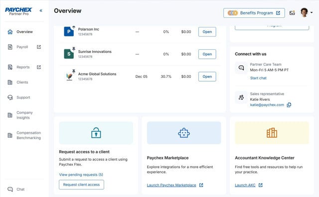Viewport: 319px width, 197px height.
Task: Click the Katie Rivers name
Action: point(260,99)
